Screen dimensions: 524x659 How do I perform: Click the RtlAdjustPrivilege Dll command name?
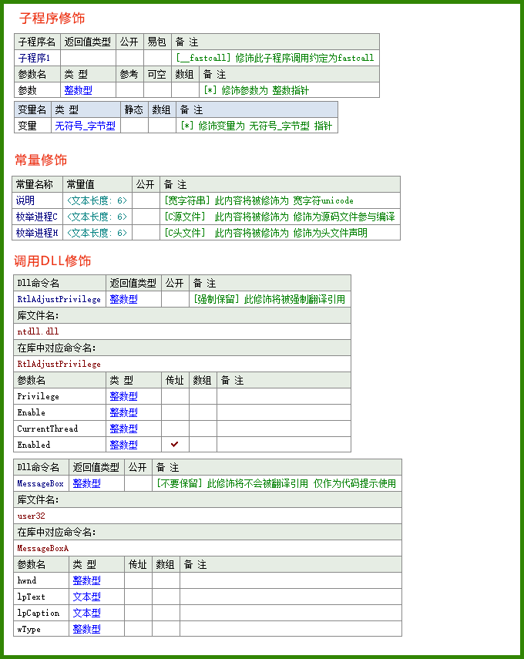point(59,299)
